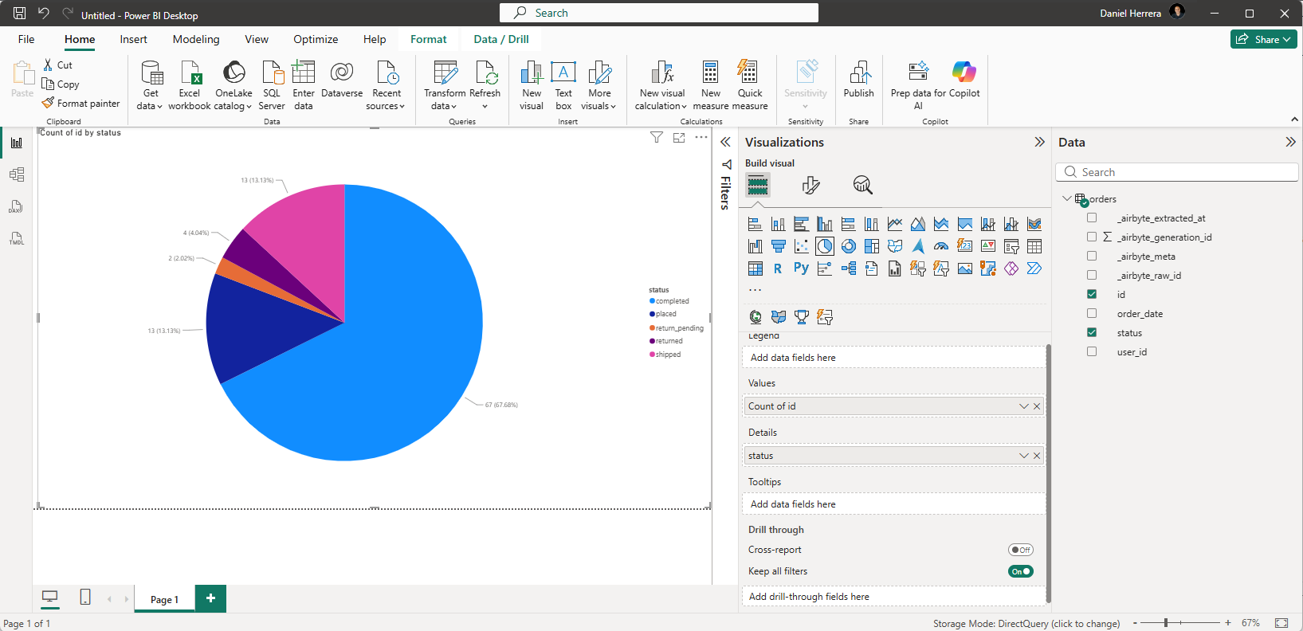Uncheck the id field
Image resolution: width=1303 pixels, height=631 pixels.
pos(1092,294)
